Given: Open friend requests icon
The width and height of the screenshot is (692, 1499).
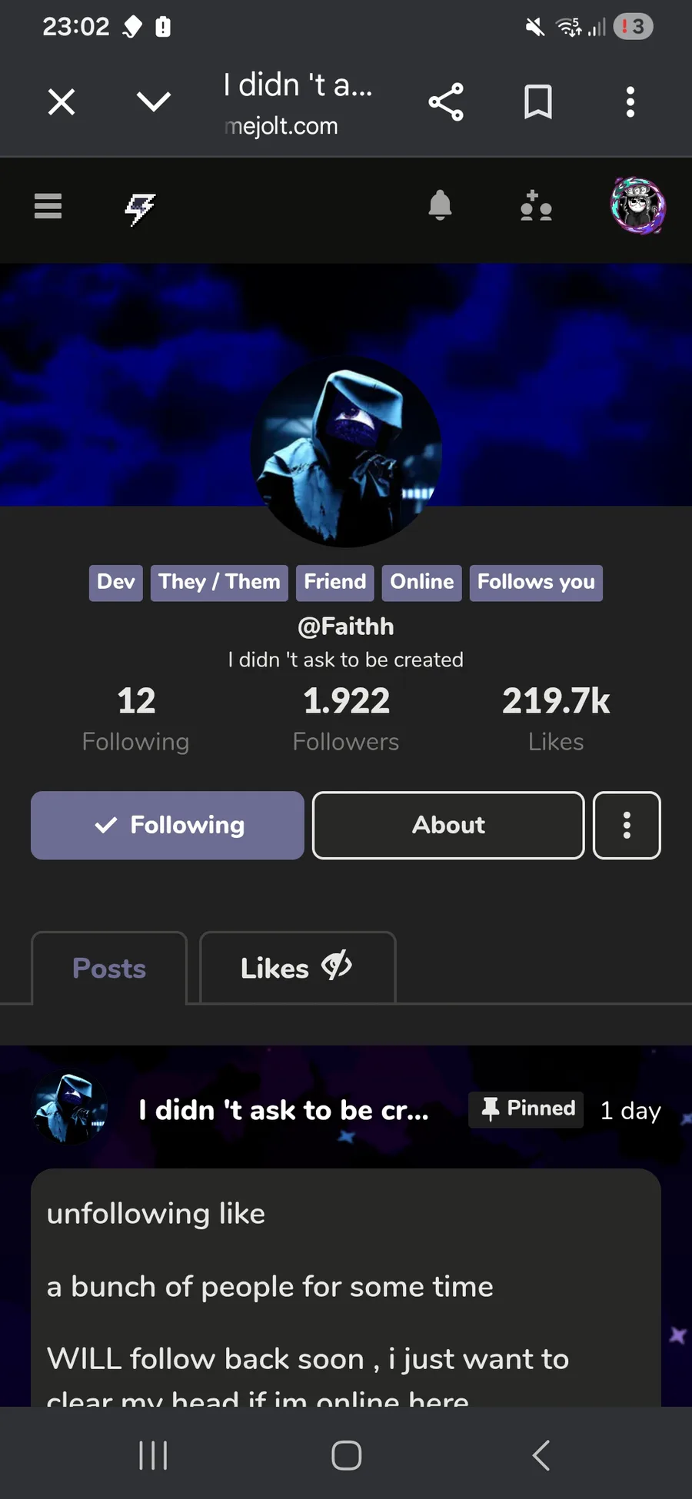Looking at the screenshot, I should [x=536, y=206].
